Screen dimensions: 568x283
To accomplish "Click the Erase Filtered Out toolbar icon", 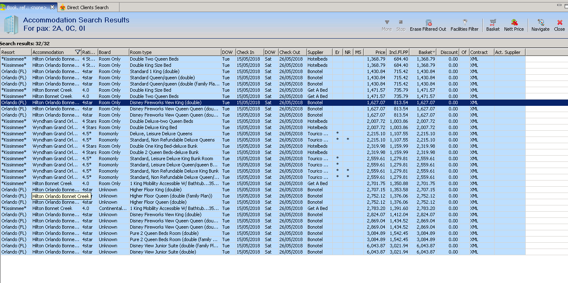I will (428, 22).
